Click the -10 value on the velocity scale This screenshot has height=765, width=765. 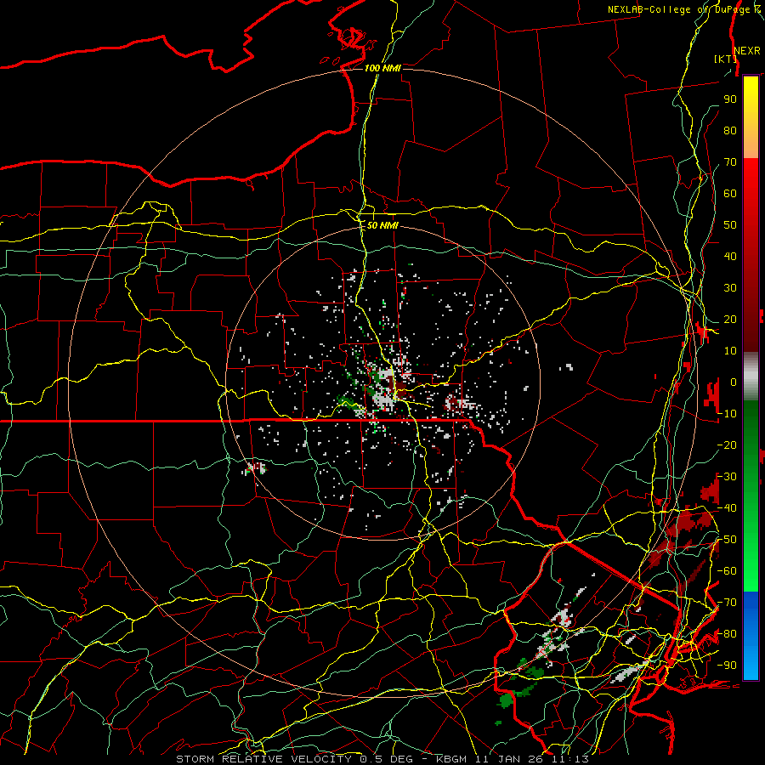coord(727,414)
